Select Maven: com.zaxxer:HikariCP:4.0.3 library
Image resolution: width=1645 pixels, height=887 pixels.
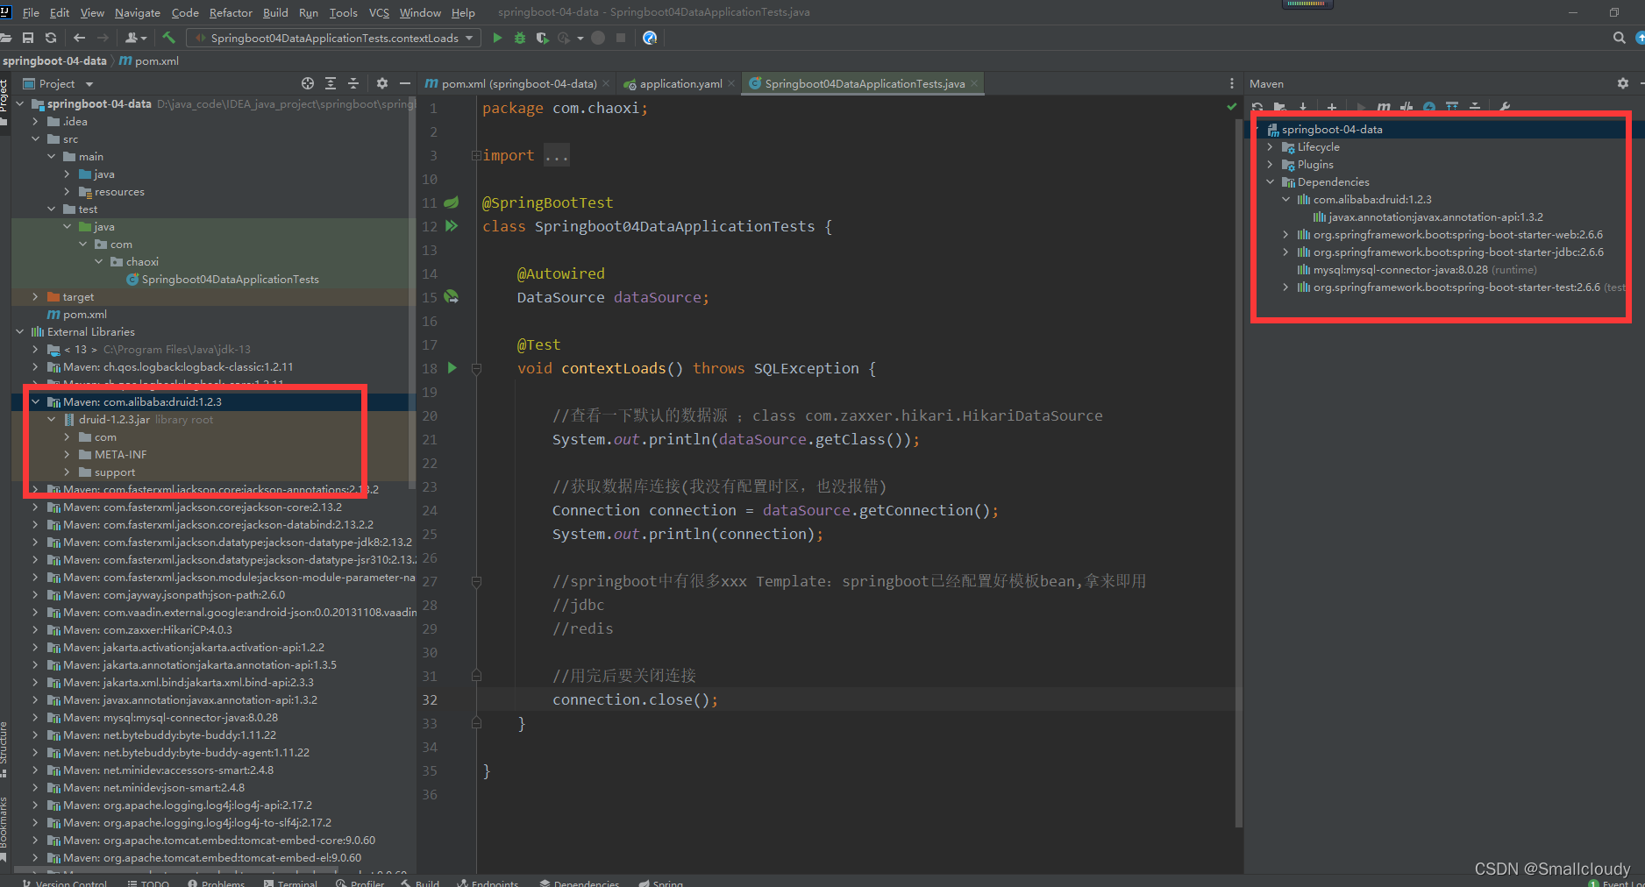(147, 630)
